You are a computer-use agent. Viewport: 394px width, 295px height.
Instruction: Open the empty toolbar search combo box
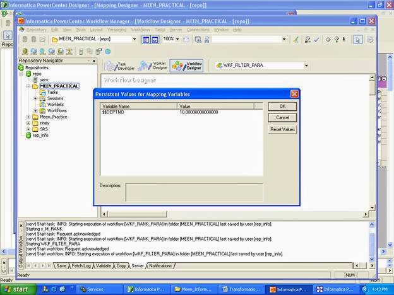[x=284, y=39]
